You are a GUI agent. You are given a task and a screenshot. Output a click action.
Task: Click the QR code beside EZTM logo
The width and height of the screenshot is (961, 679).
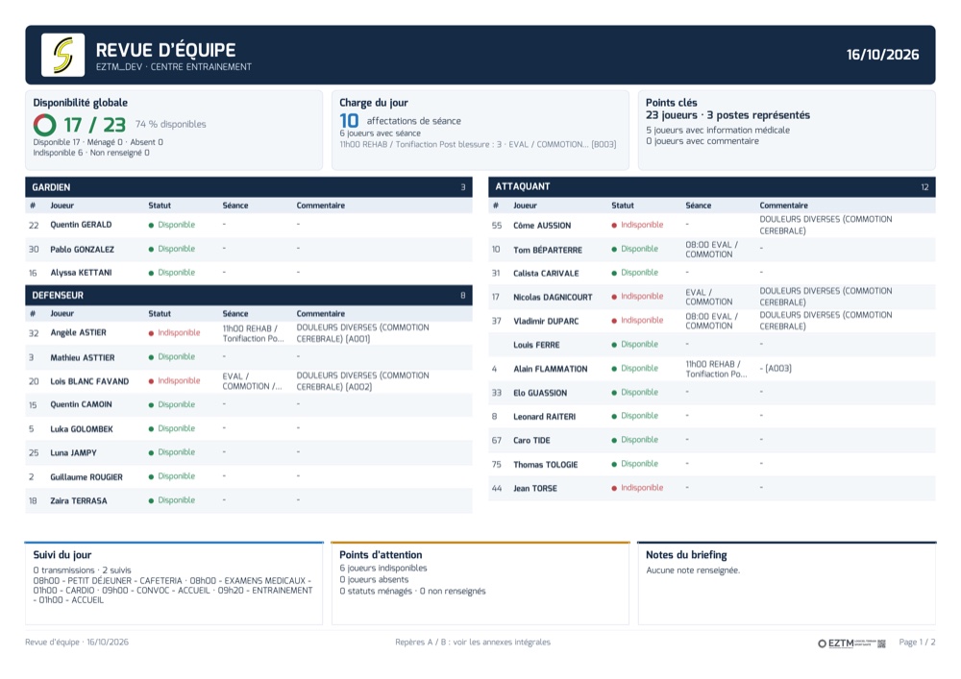[x=881, y=643]
